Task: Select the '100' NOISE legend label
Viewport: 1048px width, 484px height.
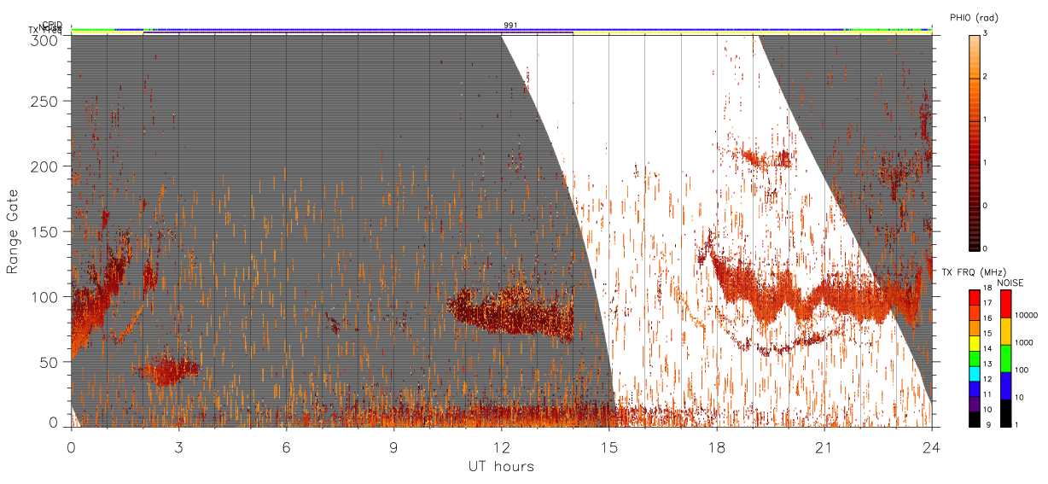Action: pos(1022,370)
